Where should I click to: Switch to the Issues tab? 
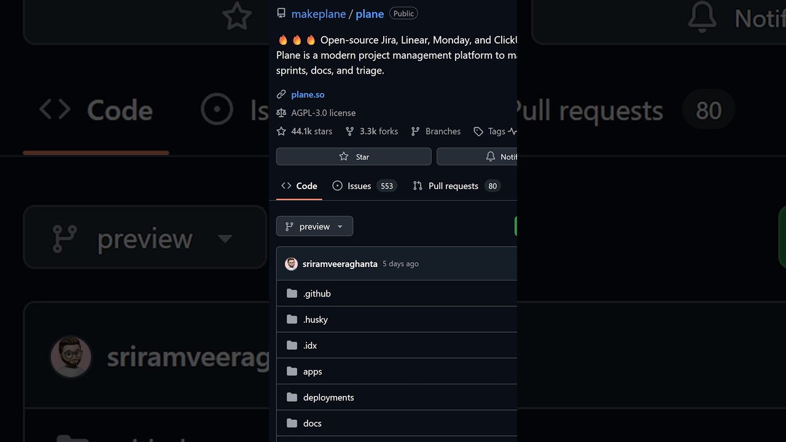[365, 186]
